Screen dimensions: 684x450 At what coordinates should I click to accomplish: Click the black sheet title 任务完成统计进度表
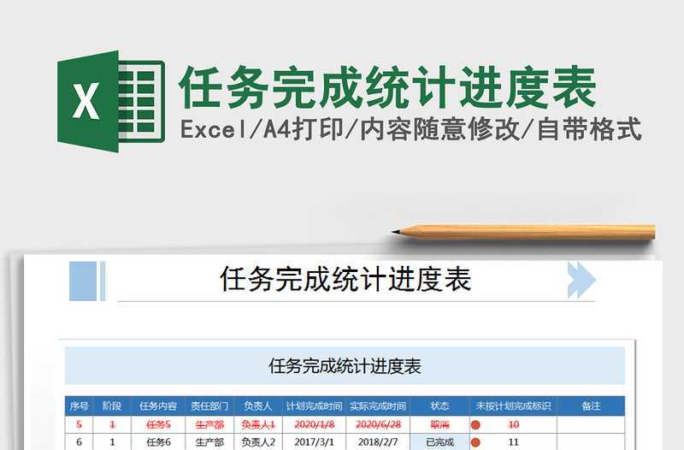coord(345,279)
